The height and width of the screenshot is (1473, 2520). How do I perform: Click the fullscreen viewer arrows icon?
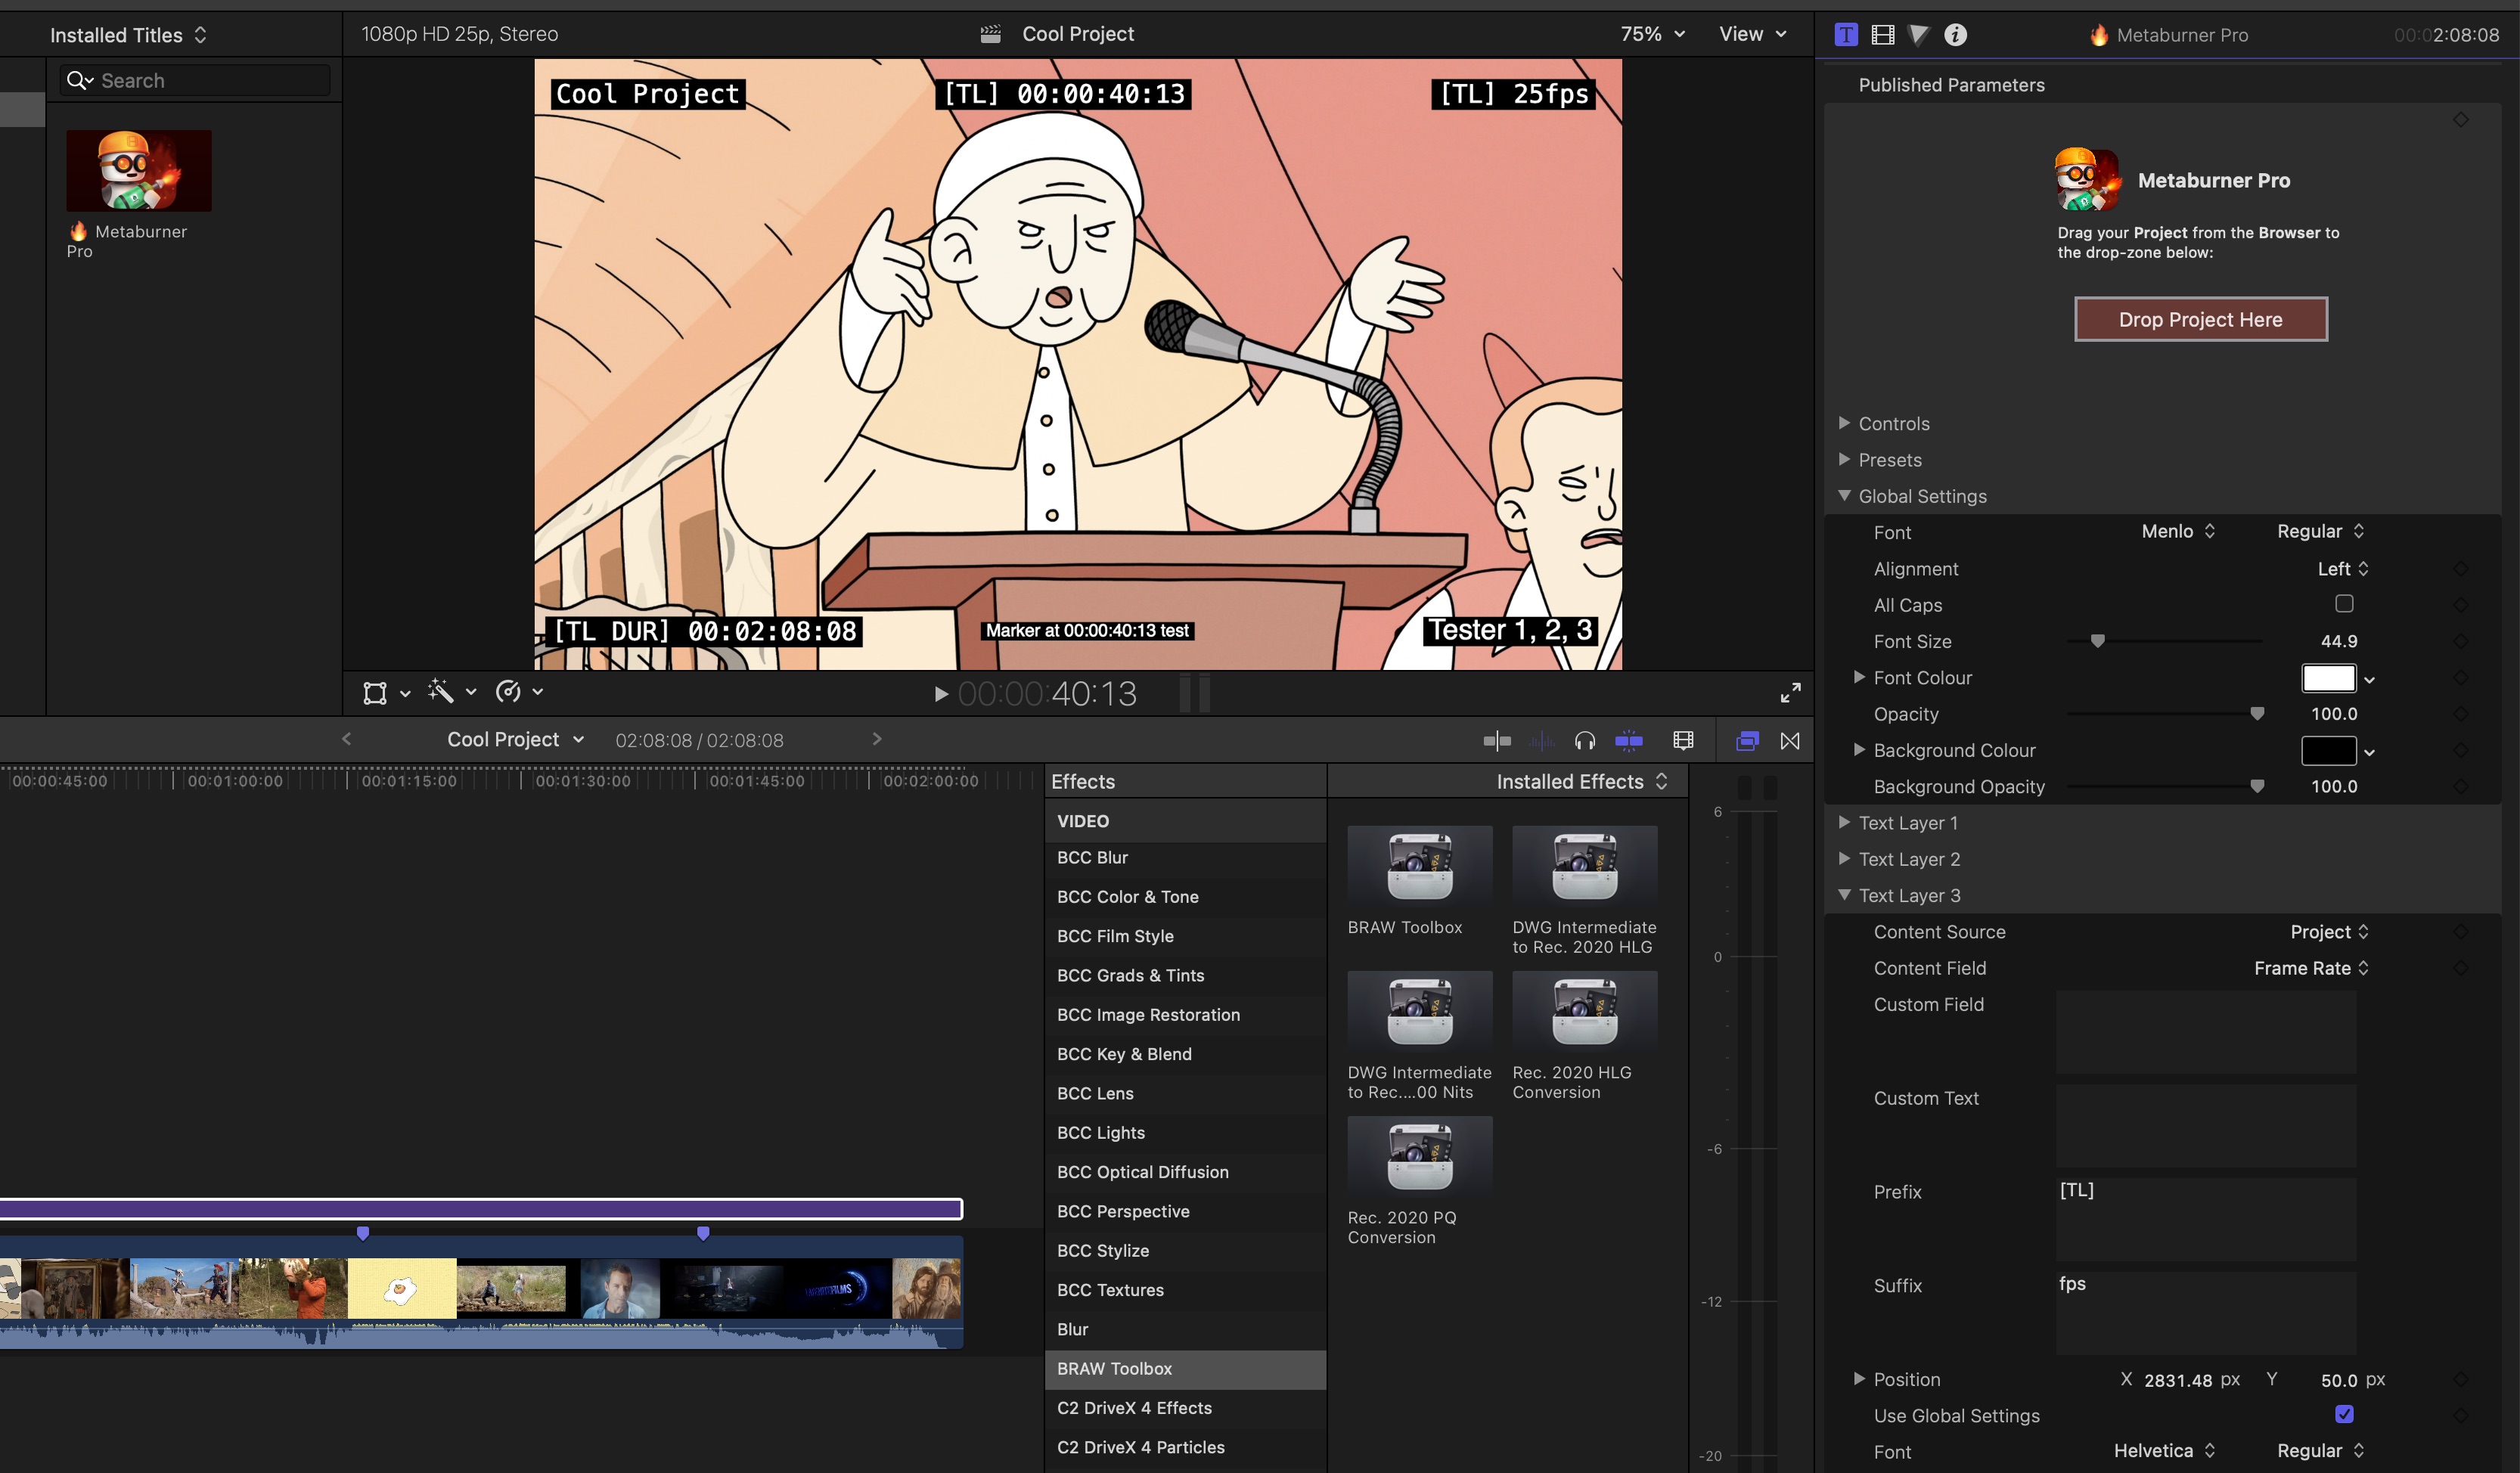tap(1790, 692)
